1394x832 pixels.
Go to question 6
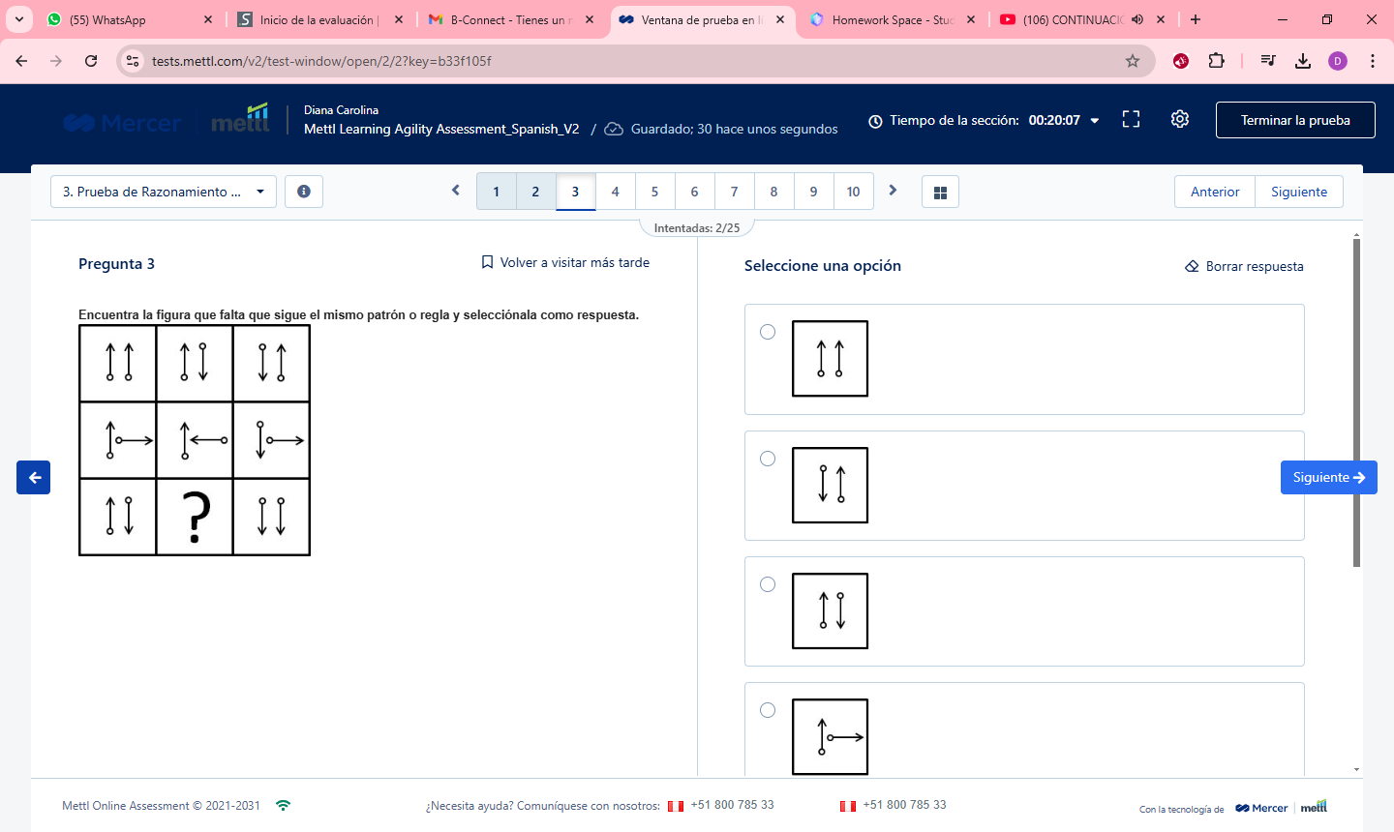694,192
